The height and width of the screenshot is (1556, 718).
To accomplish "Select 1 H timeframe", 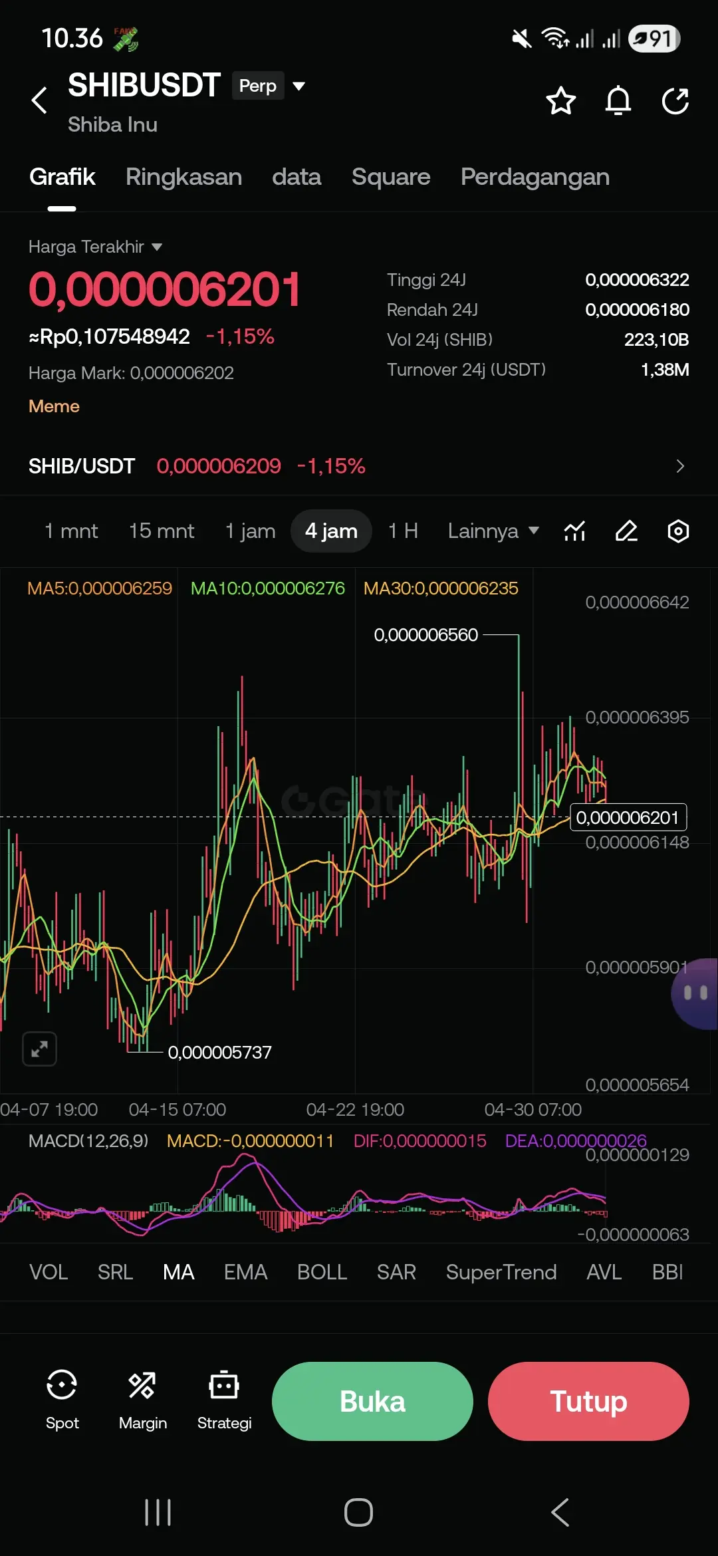I will click(404, 531).
